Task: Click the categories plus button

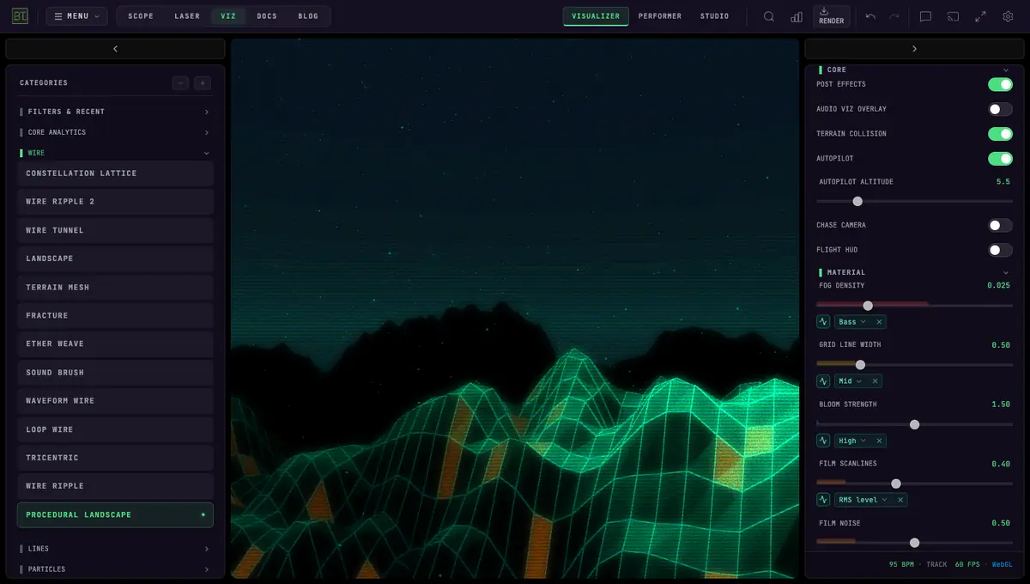Action: coord(203,83)
